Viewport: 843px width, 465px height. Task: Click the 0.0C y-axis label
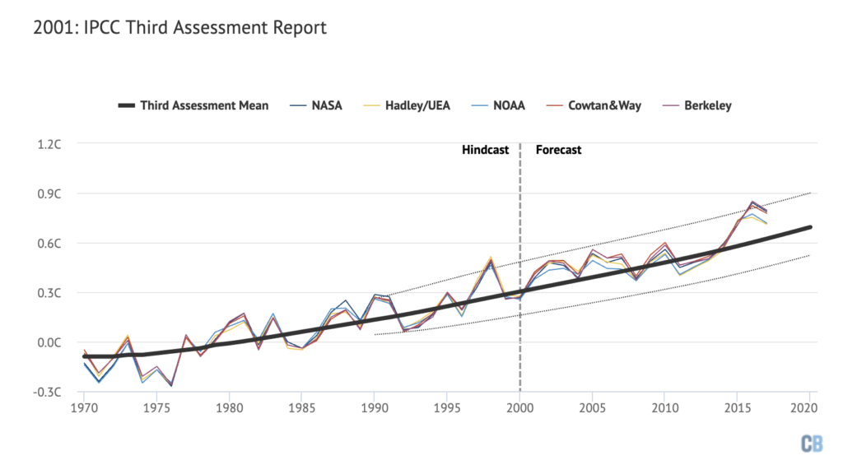[x=49, y=342]
